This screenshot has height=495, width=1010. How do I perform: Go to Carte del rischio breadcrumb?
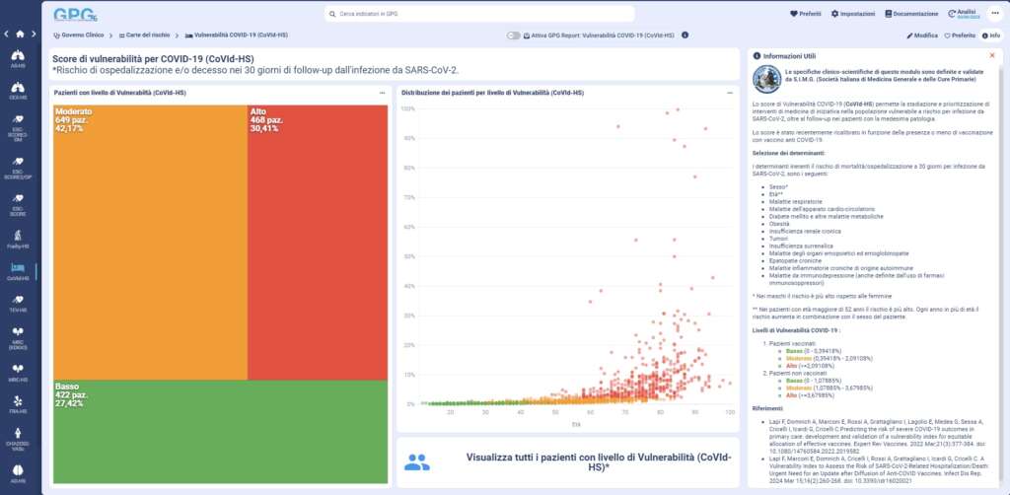click(146, 35)
